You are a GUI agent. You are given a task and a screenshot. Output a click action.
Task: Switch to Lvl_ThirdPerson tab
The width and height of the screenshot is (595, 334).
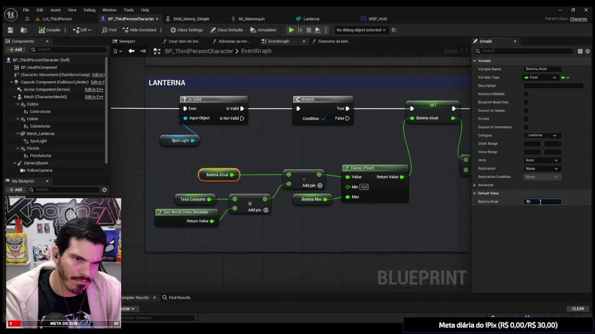point(57,19)
